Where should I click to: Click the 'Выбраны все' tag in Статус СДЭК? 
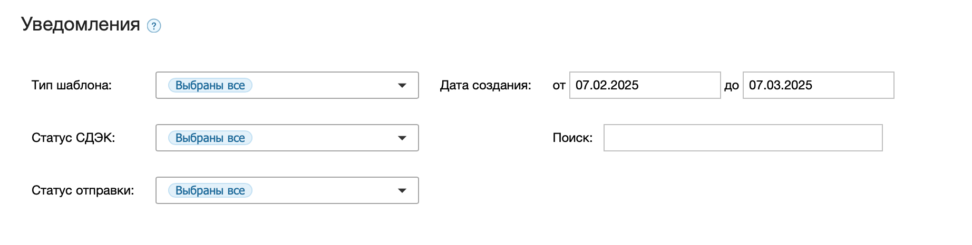[x=210, y=138]
